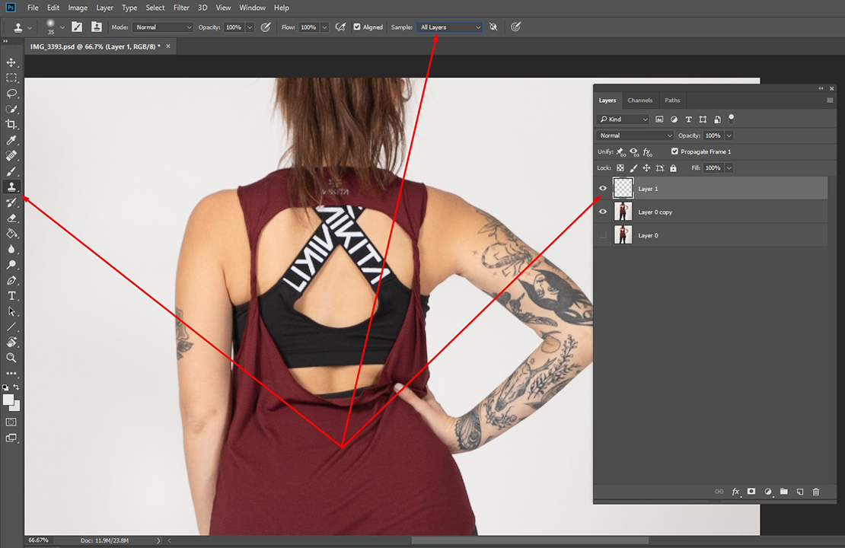Toggle ignore adjustment layers when cloning
Image resolution: width=845 pixels, height=548 pixels.
493,27
